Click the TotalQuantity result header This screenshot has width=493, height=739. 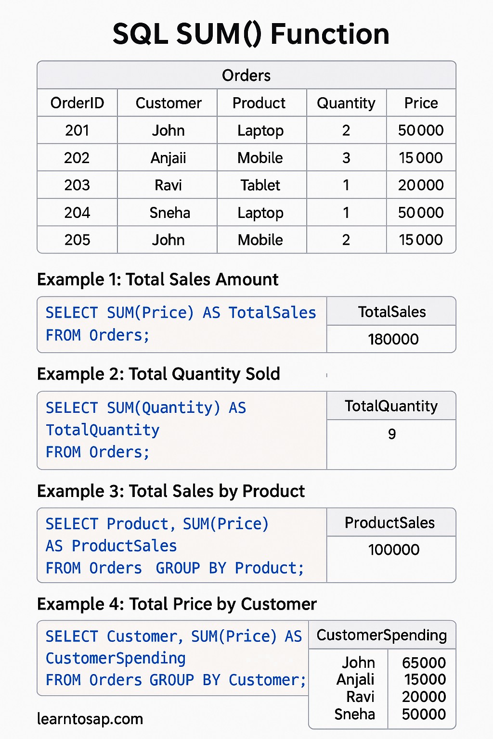(x=391, y=406)
